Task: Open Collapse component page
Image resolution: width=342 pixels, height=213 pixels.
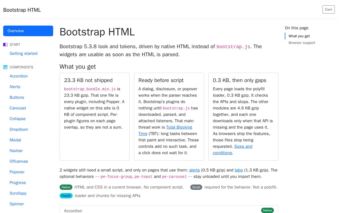Action: (18, 119)
